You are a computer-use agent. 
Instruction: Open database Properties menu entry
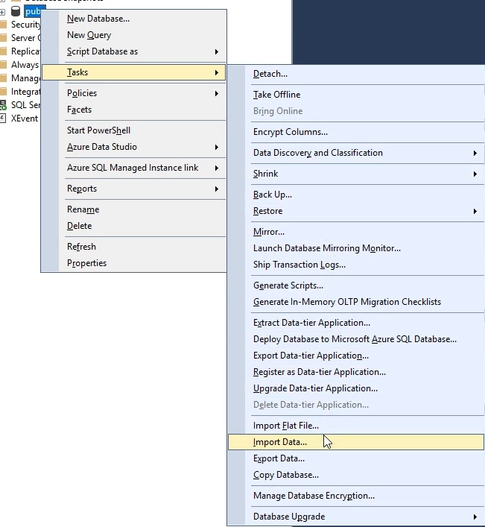86,263
